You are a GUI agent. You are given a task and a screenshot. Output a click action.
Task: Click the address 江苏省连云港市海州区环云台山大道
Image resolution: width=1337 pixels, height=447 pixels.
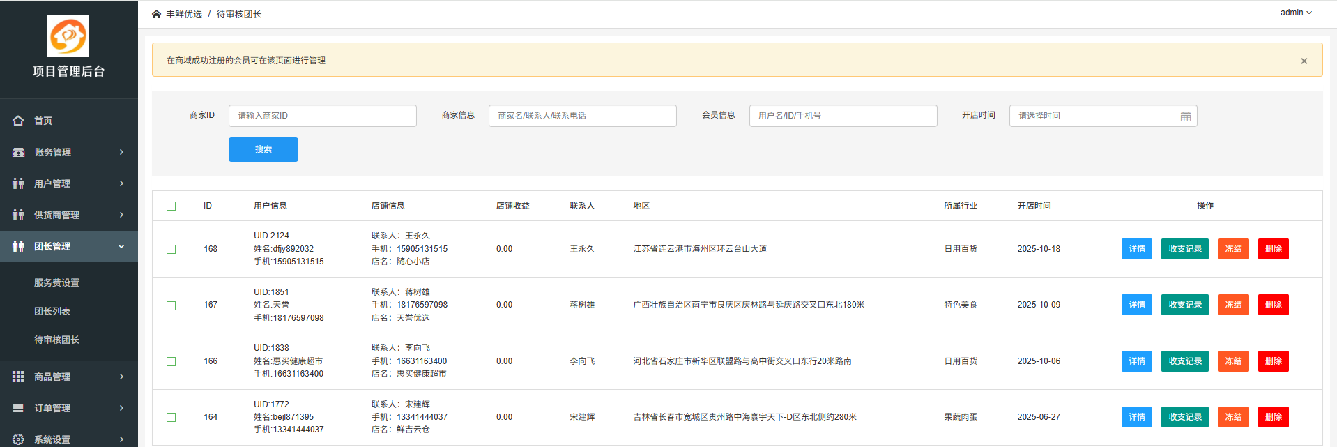700,249
